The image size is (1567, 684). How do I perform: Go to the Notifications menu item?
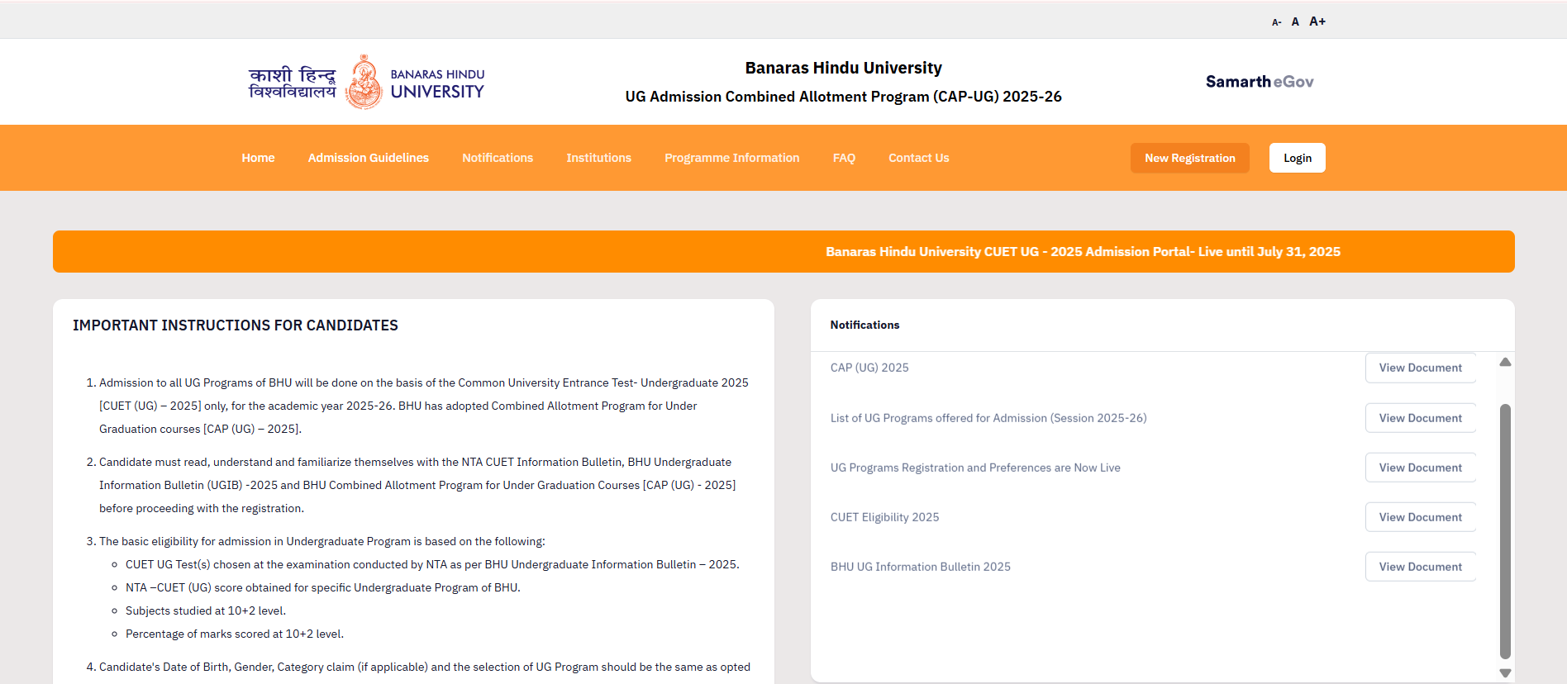pyautogui.click(x=498, y=158)
